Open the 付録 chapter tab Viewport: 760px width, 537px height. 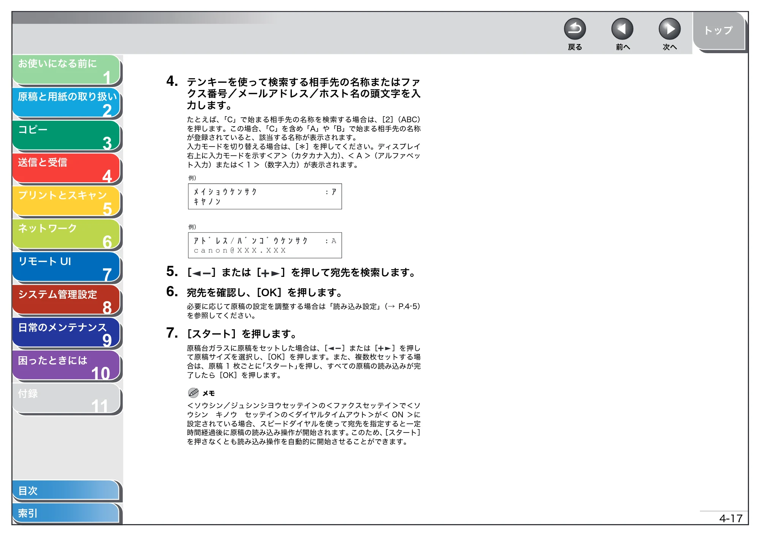point(66,399)
